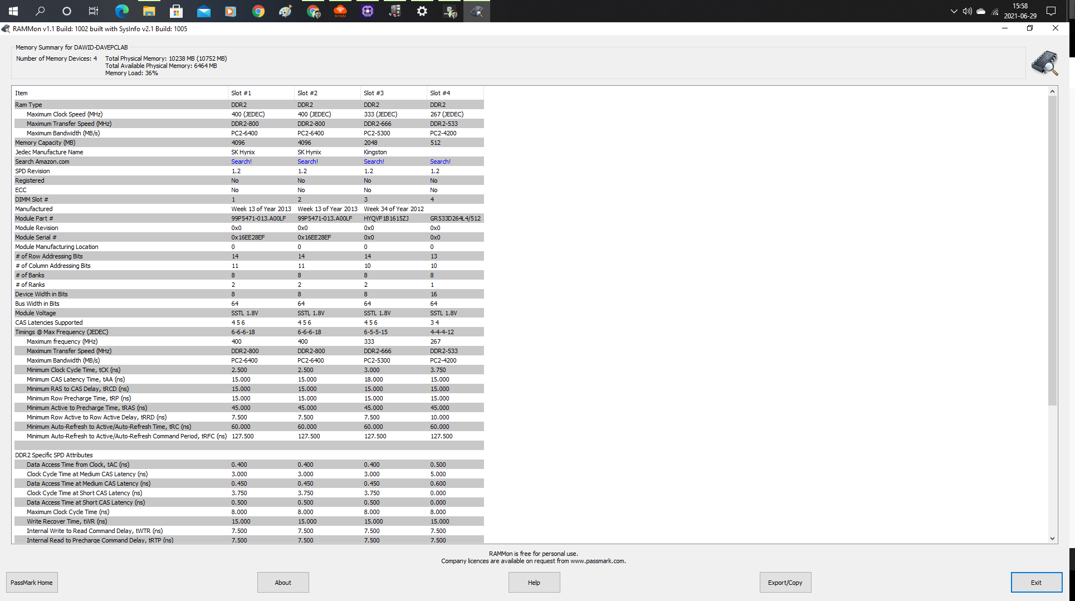Click the Number of Memory Devices: 4 text
This screenshot has height=601, width=1075.
(x=56, y=58)
